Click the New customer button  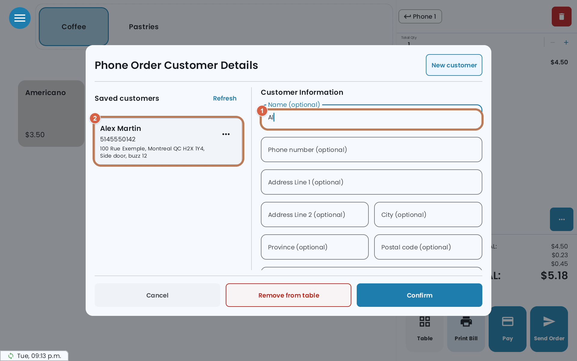point(454,65)
